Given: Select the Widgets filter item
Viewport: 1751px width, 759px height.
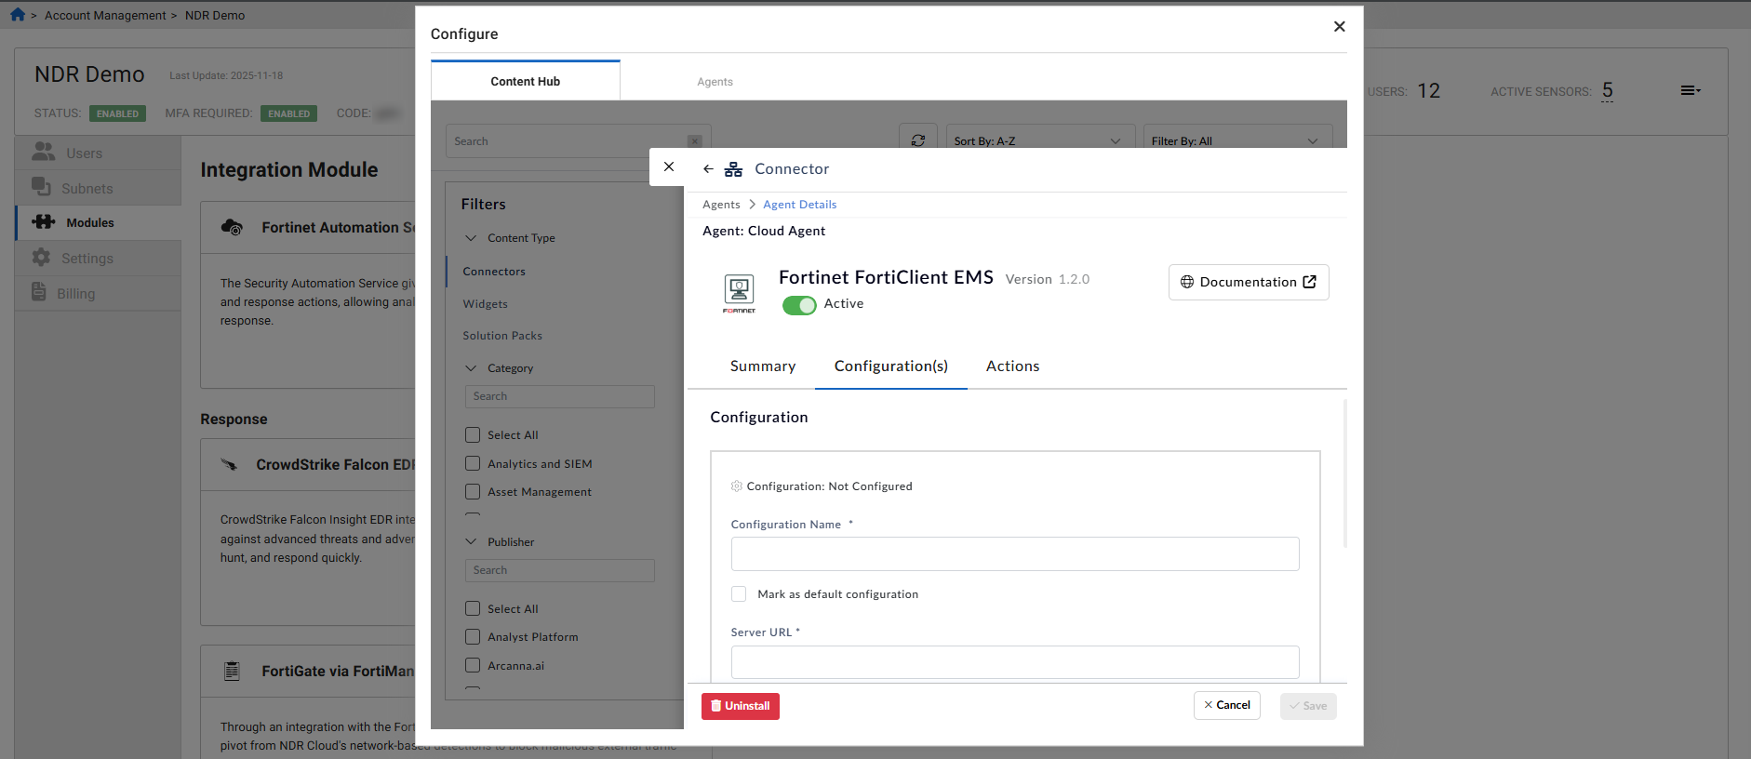Looking at the screenshot, I should click(486, 304).
